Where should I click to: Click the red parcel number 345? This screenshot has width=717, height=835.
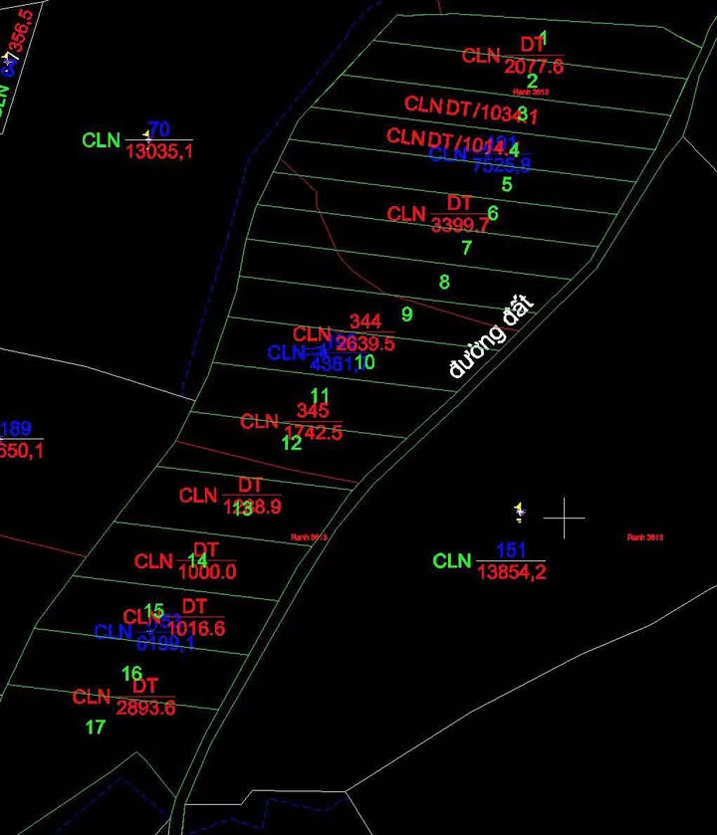[313, 411]
